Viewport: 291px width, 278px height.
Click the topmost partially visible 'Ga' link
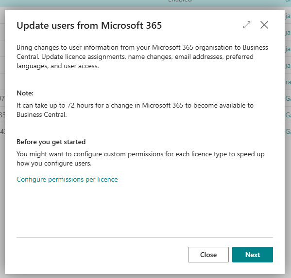tap(288, 98)
